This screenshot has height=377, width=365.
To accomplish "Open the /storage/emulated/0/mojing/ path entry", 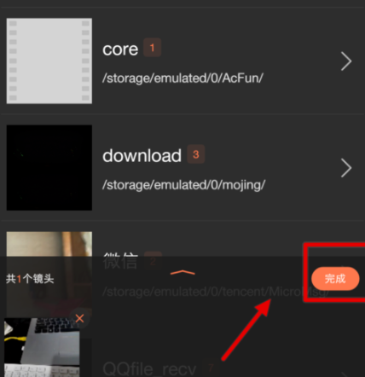I will click(x=183, y=185).
